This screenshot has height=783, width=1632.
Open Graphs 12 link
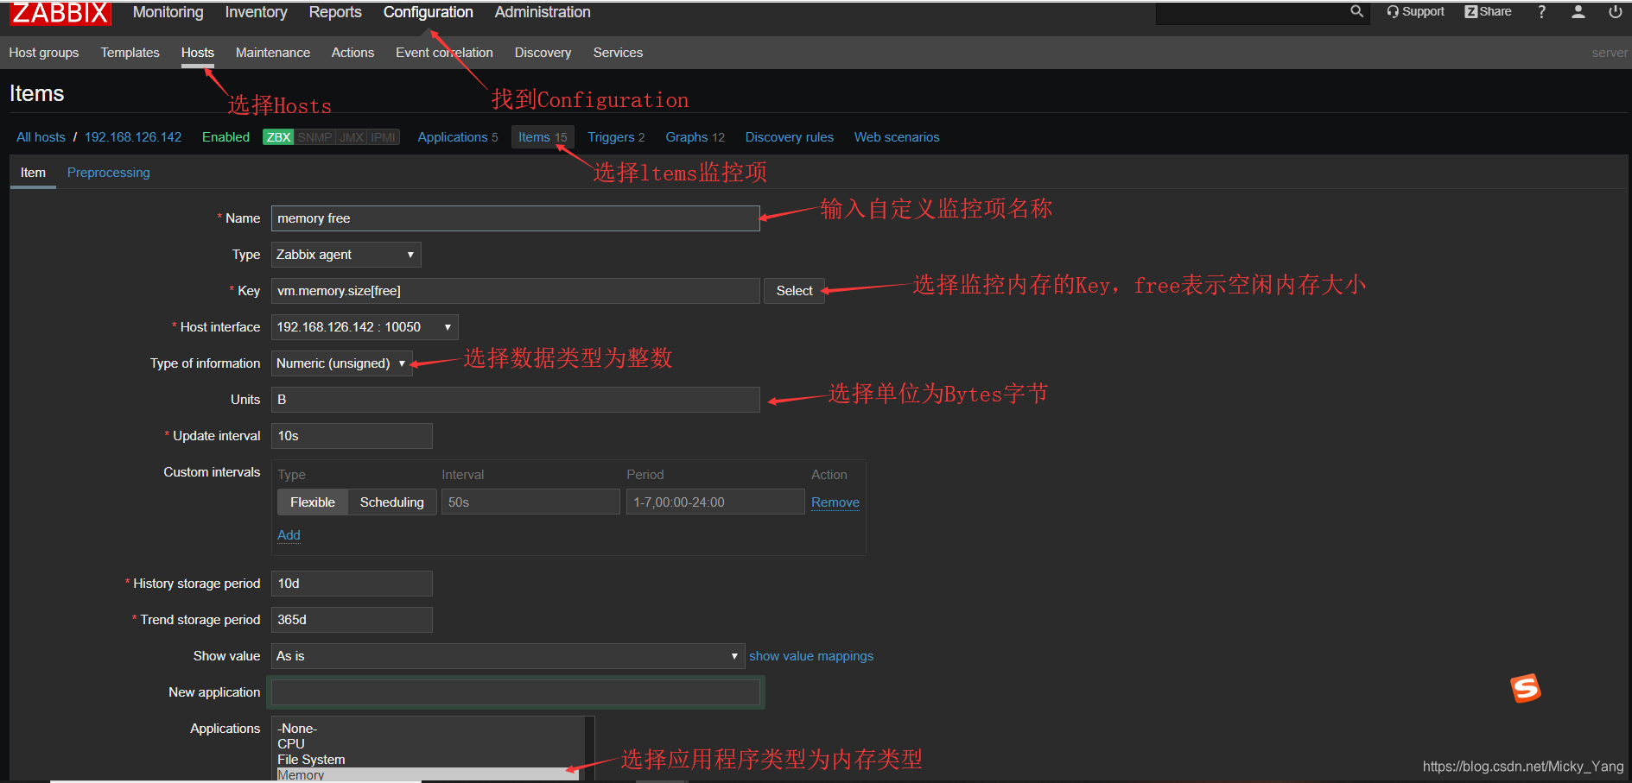point(695,137)
